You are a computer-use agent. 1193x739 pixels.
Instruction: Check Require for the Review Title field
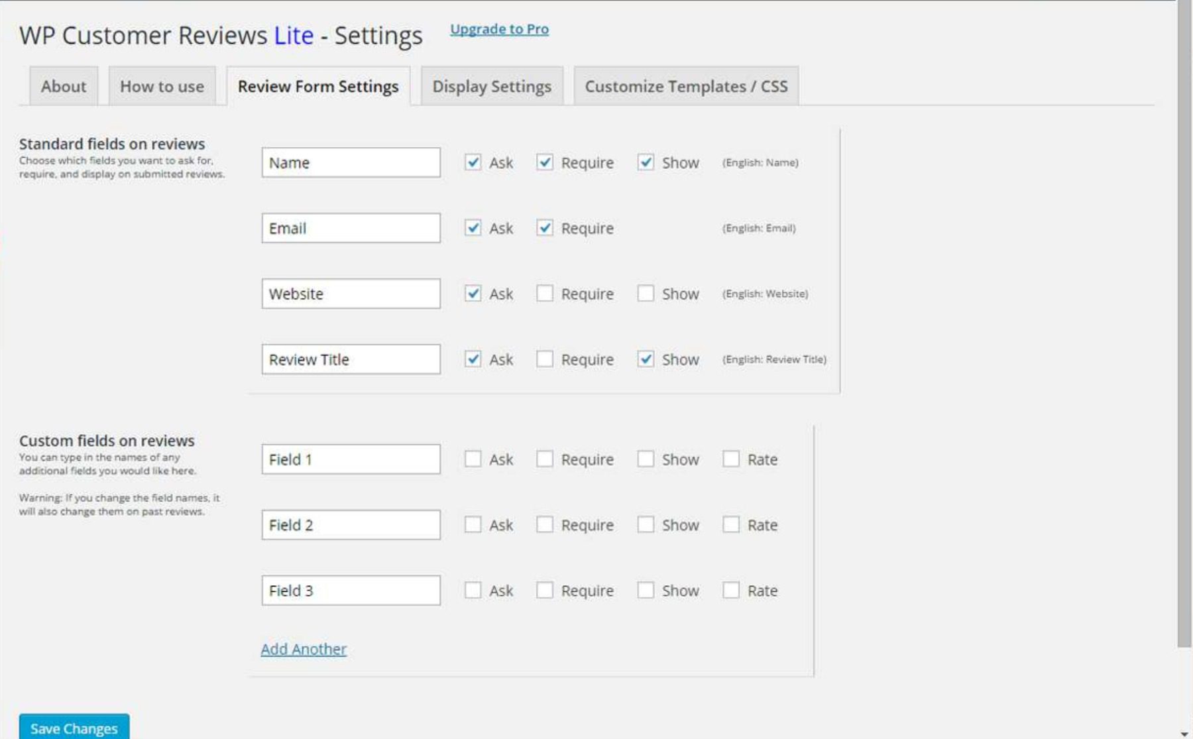tap(545, 359)
